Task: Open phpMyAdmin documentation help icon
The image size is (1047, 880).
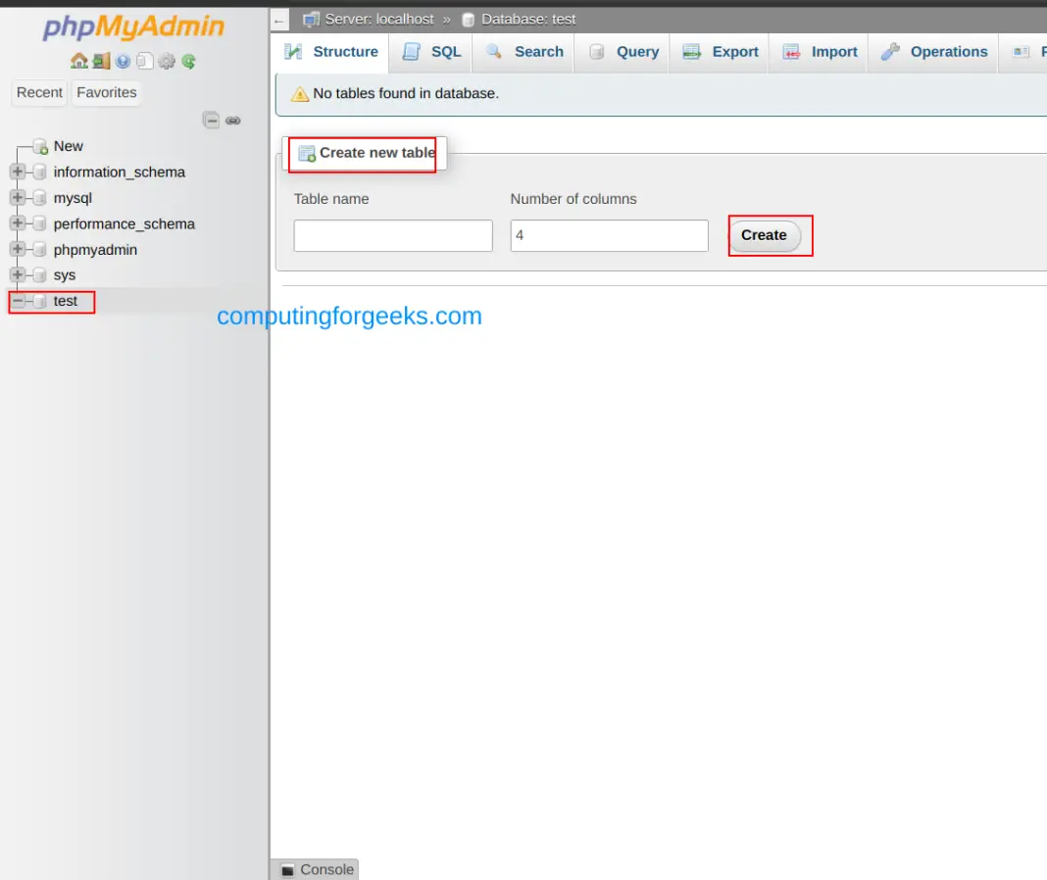Action: (124, 61)
